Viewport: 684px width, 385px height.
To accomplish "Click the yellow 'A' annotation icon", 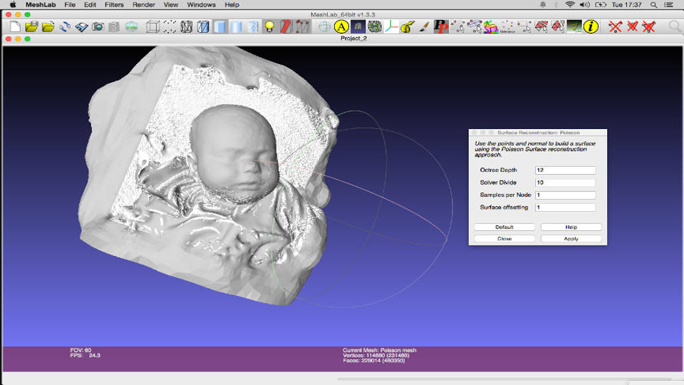I will click(x=341, y=27).
